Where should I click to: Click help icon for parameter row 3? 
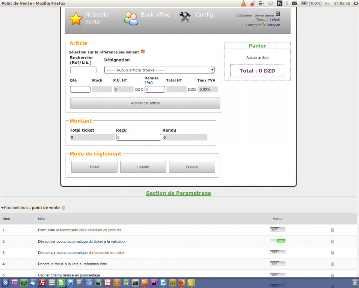[x=333, y=253]
